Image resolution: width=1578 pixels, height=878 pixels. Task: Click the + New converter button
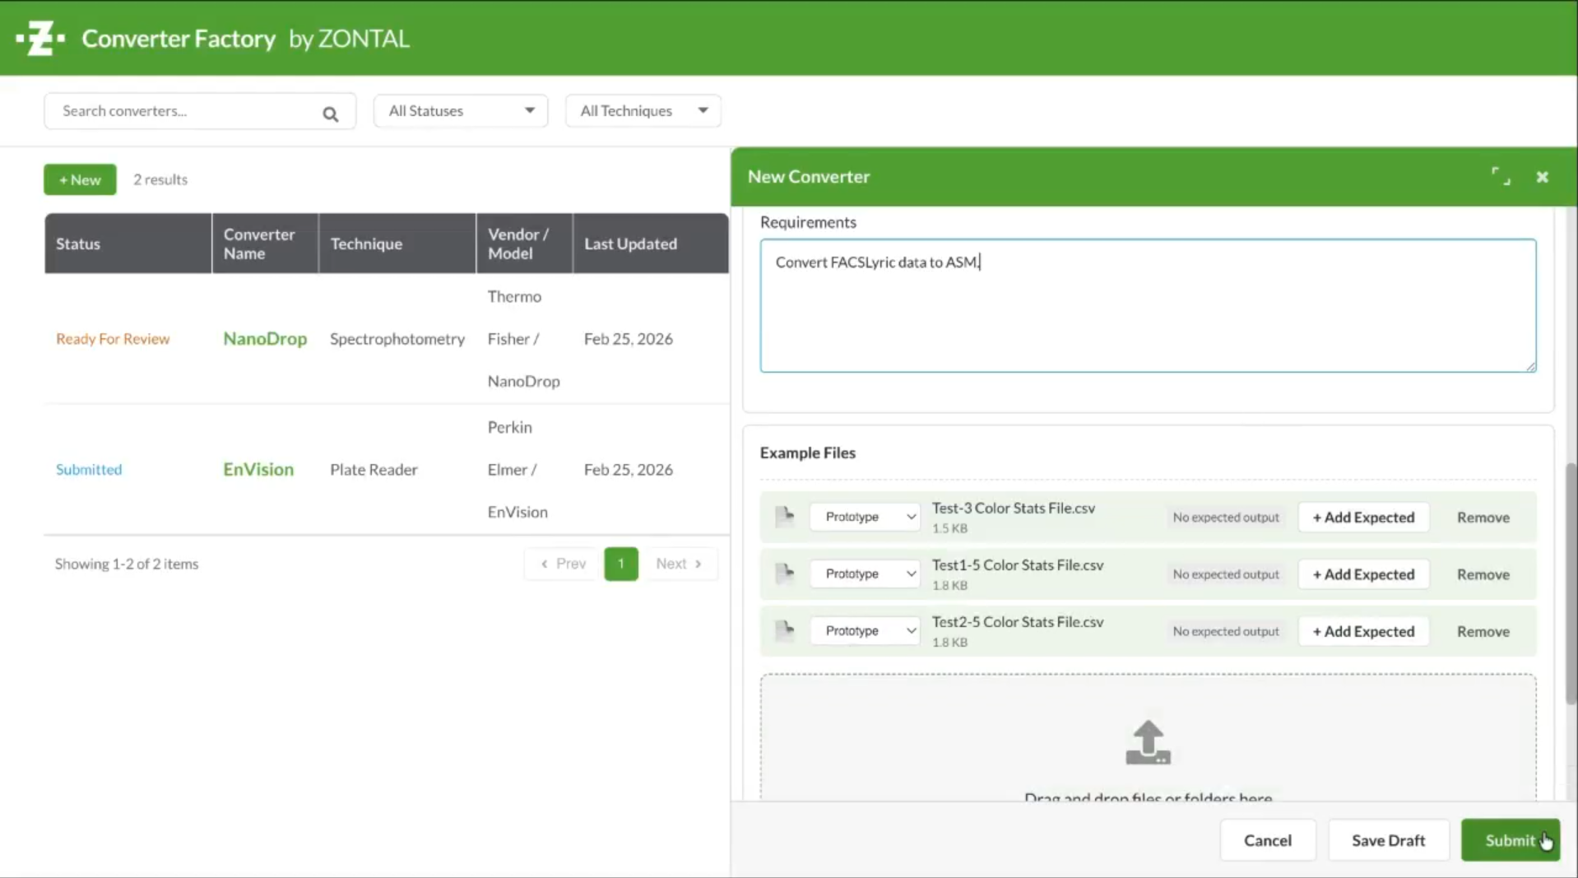pyautogui.click(x=80, y=179)
